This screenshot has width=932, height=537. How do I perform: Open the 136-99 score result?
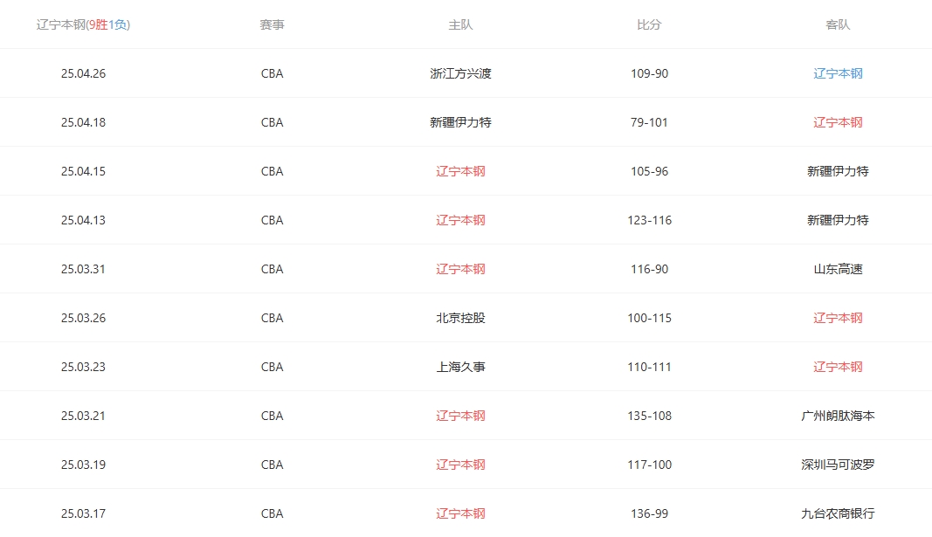click(649, 513)
